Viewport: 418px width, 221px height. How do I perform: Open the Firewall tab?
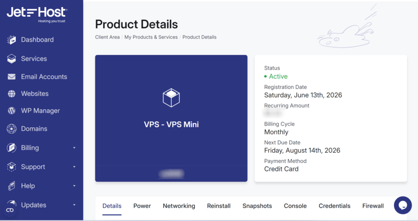[373, 206]
